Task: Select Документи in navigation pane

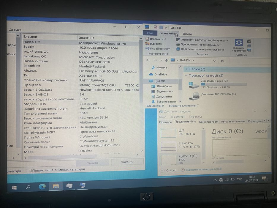Action: [x=162, y=97]
